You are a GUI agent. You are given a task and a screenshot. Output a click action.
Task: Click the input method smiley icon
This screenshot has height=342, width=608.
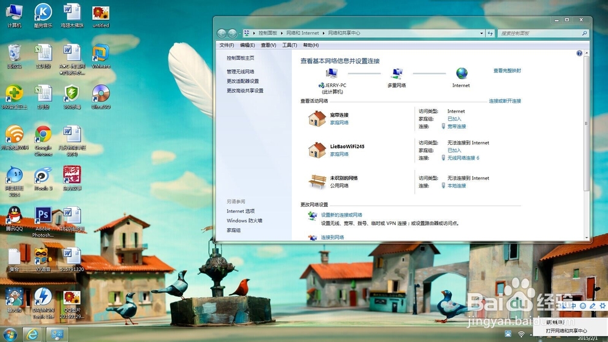pos(583,306)
